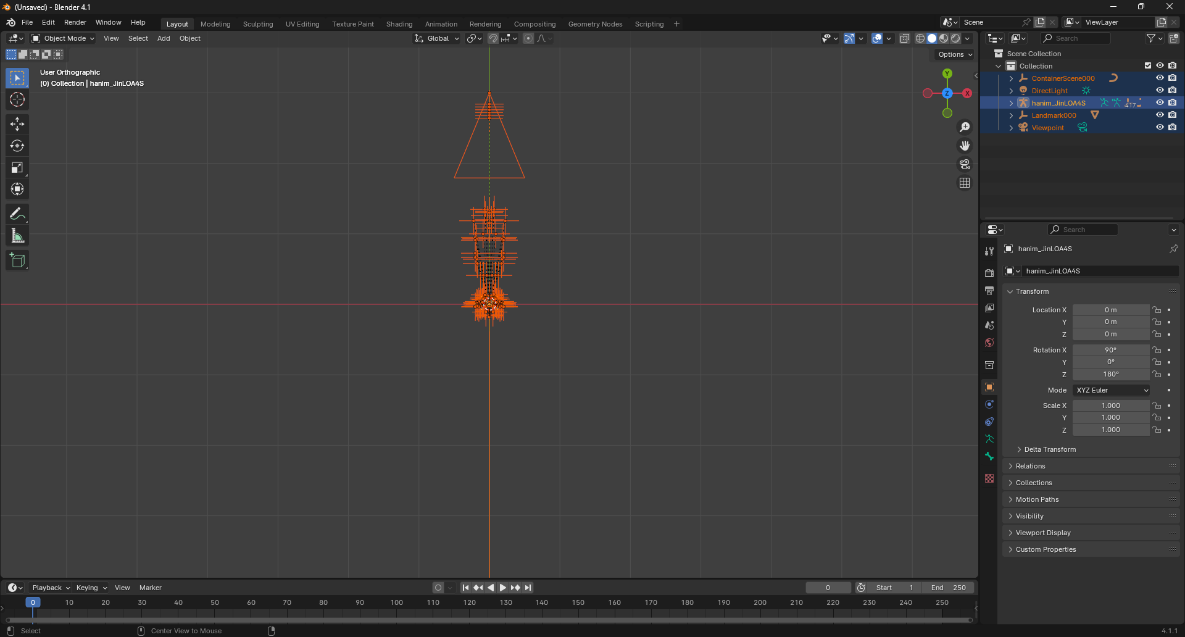Click the Location X value field
1185x637 pixels.
[1110, 310]
